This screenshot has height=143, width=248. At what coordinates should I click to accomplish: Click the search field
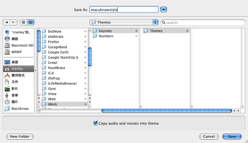[x=203, y=23]
